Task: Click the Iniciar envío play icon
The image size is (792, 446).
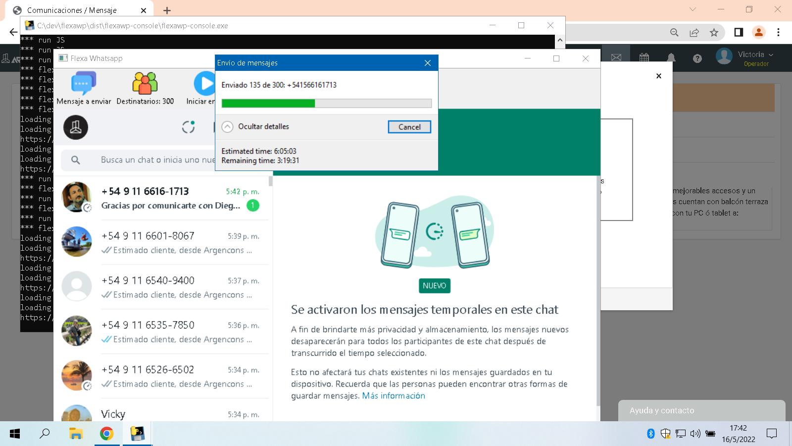Action: pyautogui.click(x=204, y=84)
